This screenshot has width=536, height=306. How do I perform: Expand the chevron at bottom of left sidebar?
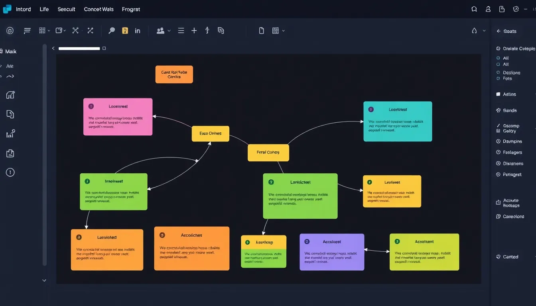click(44, 280)
